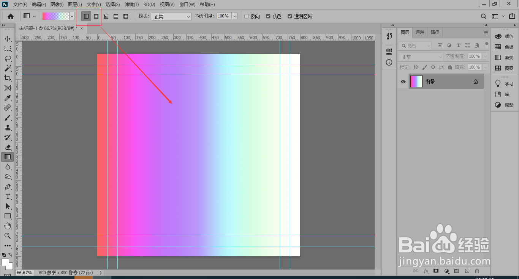Select the Pen tool
519x279 pixels.
[8, 187]
